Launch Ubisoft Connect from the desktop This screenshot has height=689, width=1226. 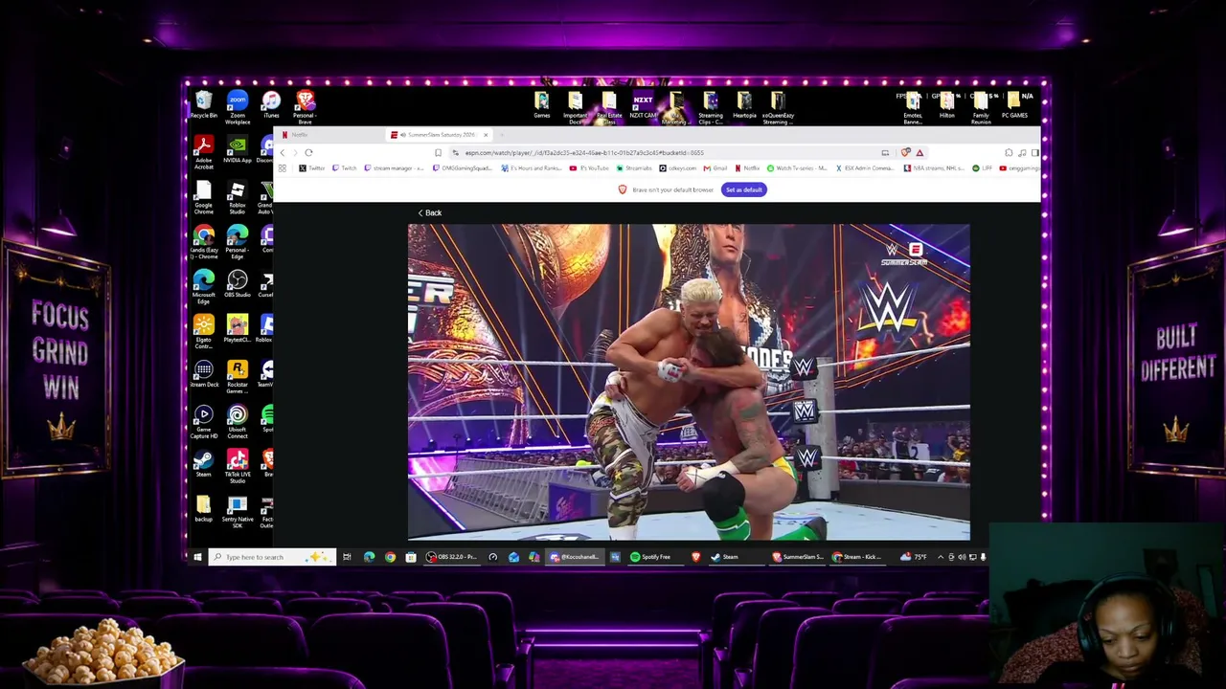pyautogui.click(x=238, y=422)
